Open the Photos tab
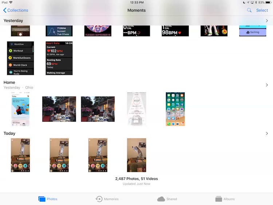The height and width of the screenshot is (205, 273). [x=48, y=199]
